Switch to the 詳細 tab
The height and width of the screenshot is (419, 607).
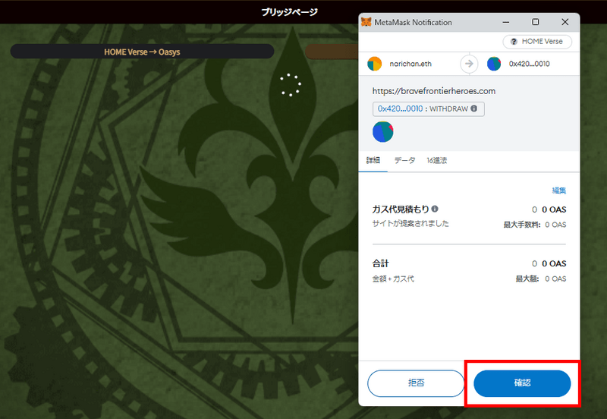pyautogui.click(x=373, y=161)
